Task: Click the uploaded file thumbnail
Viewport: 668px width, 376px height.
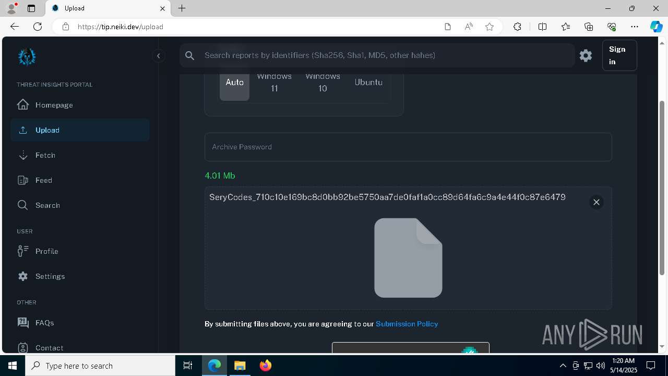Action: 408,258
